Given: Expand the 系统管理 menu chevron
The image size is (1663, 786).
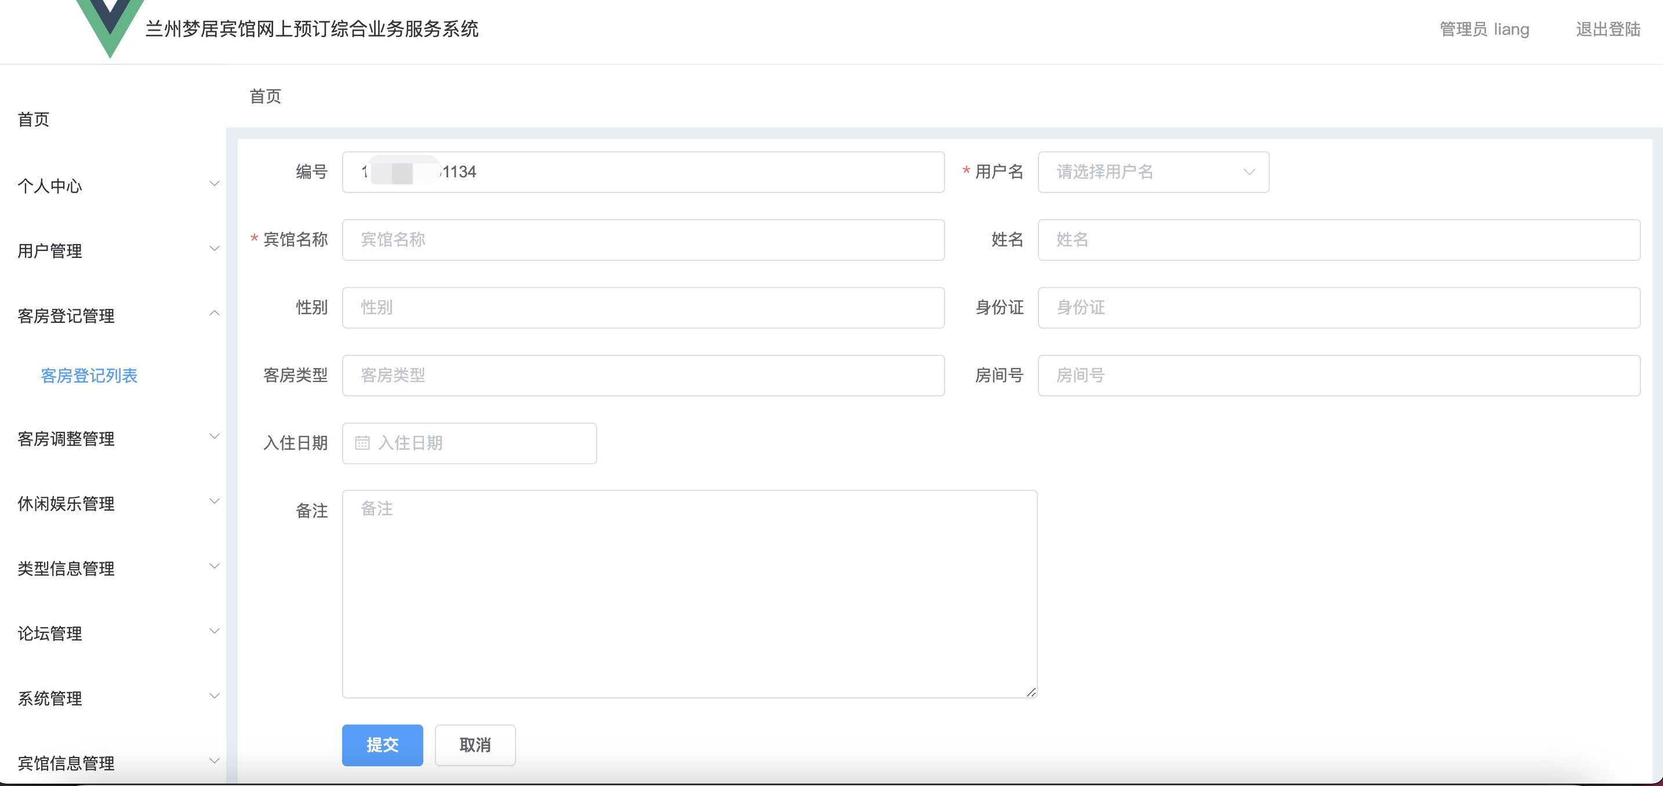Looking at the screenshot, I should coord(215,696).
